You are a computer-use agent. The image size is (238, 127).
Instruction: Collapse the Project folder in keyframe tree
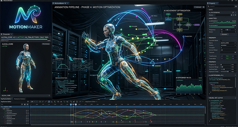point(2,109)
